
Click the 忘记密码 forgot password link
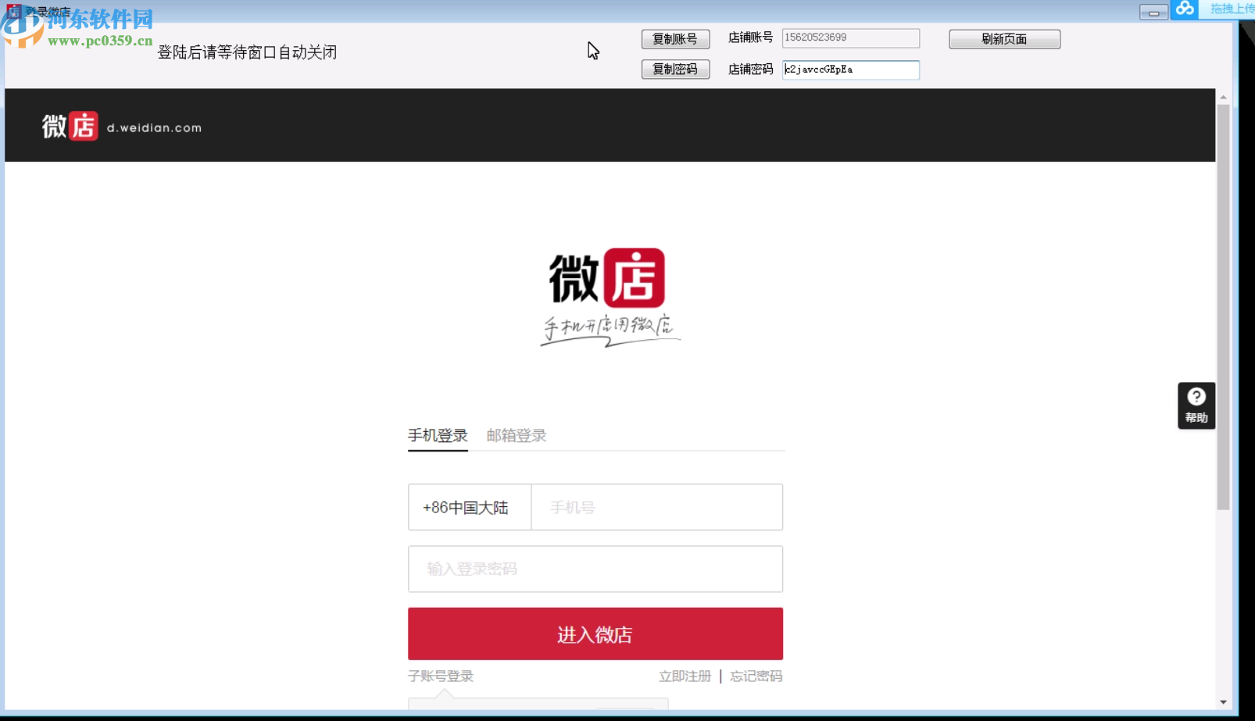coord(756,676)
